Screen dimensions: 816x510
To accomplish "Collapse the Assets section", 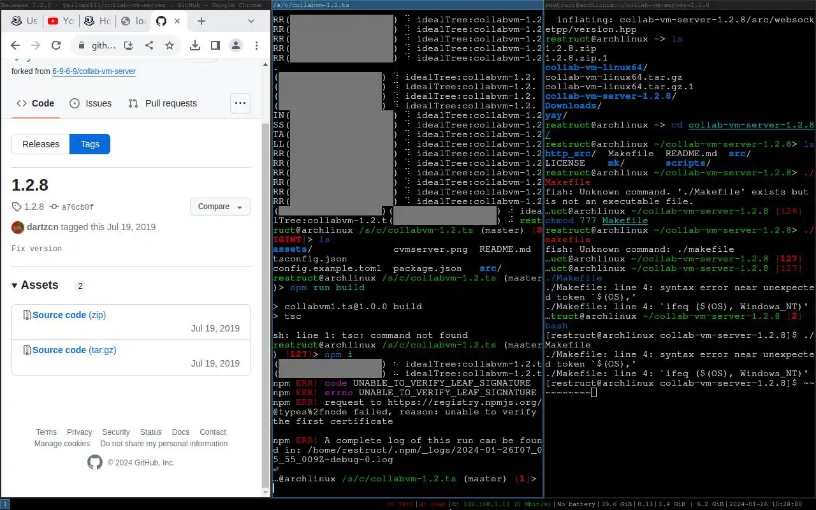I will click(35, 285).
